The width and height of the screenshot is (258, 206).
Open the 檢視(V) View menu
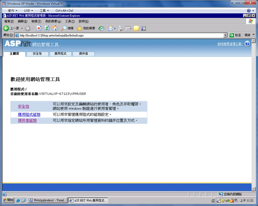(36, 21)
